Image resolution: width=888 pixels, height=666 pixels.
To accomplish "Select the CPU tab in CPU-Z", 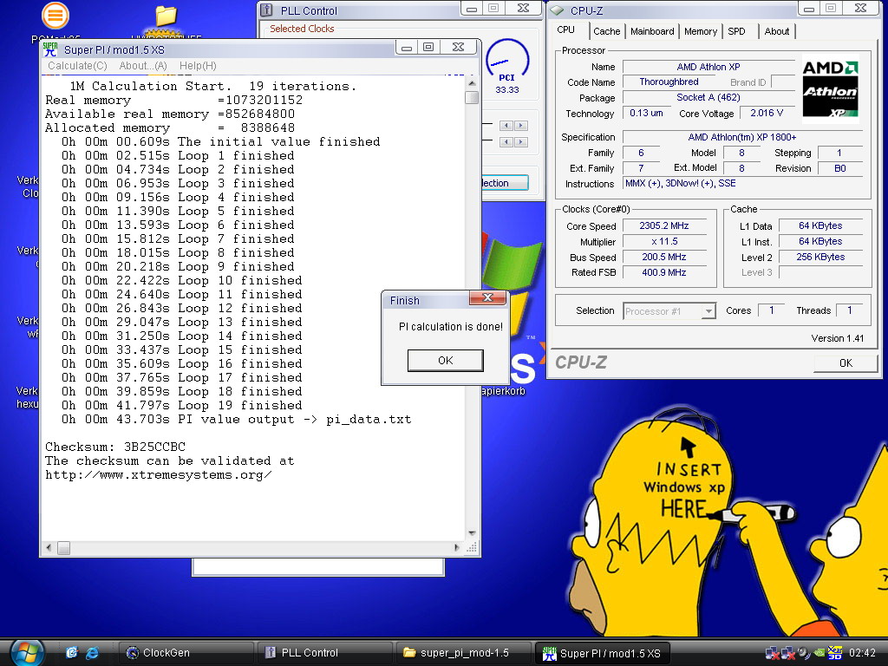I will click(566, 30).
